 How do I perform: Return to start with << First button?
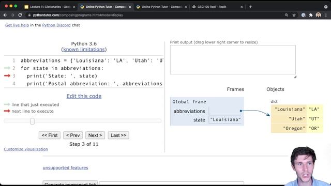point(50,135)
